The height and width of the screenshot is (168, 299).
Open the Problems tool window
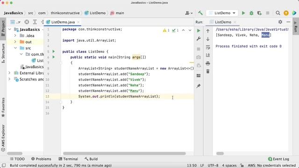pos(41,159)
